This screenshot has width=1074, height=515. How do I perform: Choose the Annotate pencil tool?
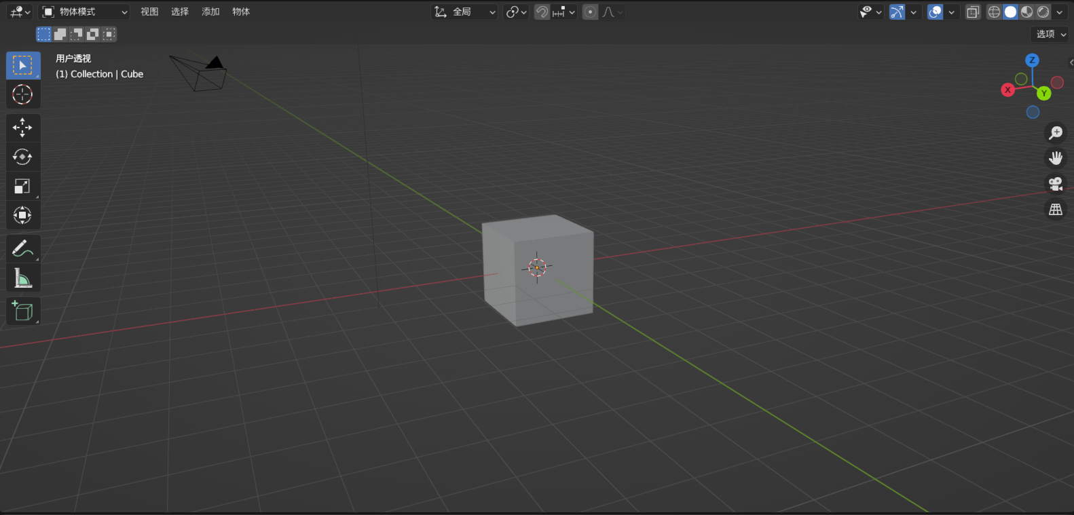[23, 248]
